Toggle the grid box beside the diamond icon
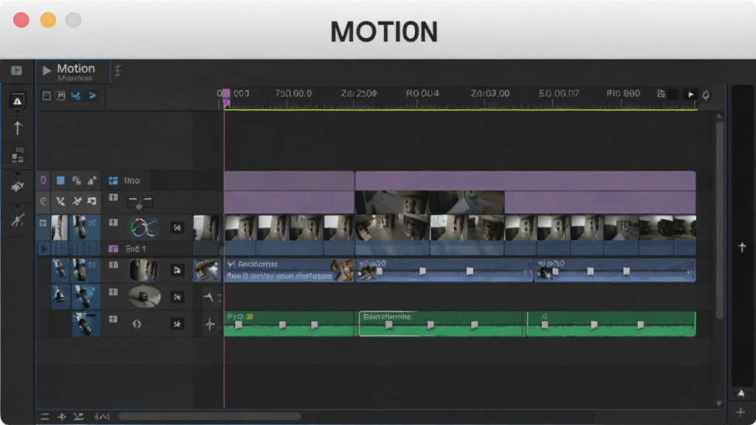 point(113,319)
